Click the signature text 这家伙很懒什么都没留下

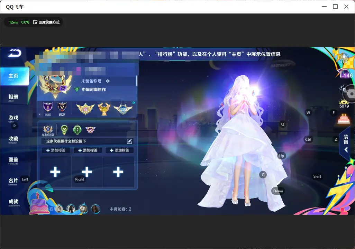(x=66, y=141)
